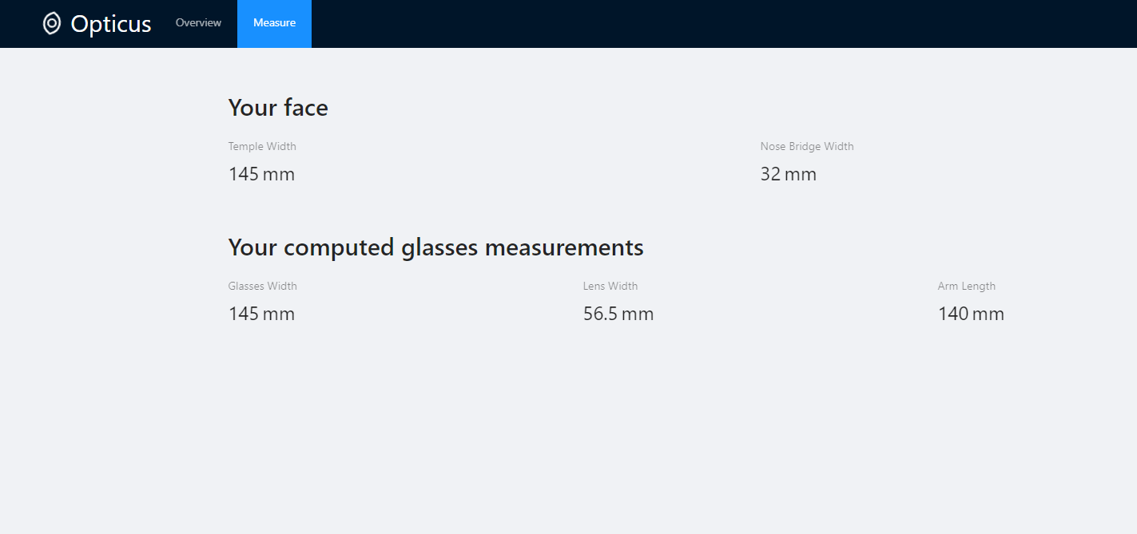
Task: Click the word face in the heading
Action: [305, 107]
